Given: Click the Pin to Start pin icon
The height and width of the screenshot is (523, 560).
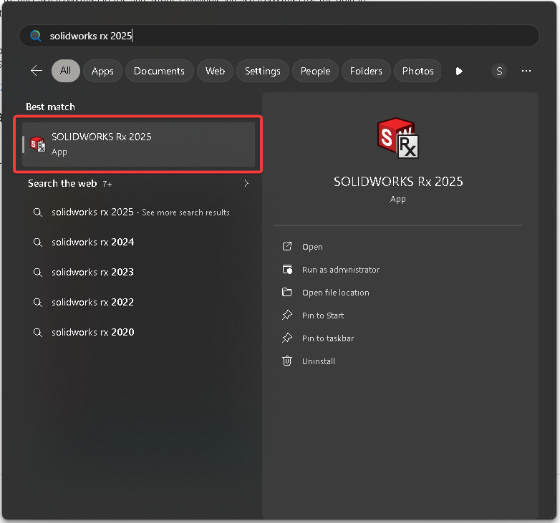Looking at the screenshot, I should [x=287, y=315].
